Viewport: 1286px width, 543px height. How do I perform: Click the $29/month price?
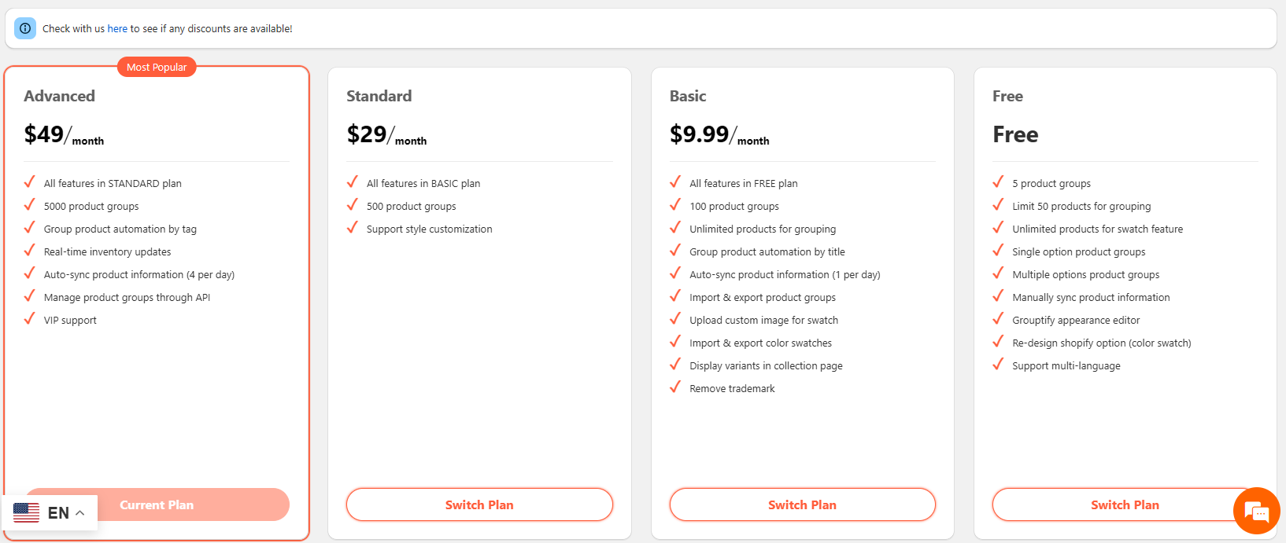(x=386, y=135)
